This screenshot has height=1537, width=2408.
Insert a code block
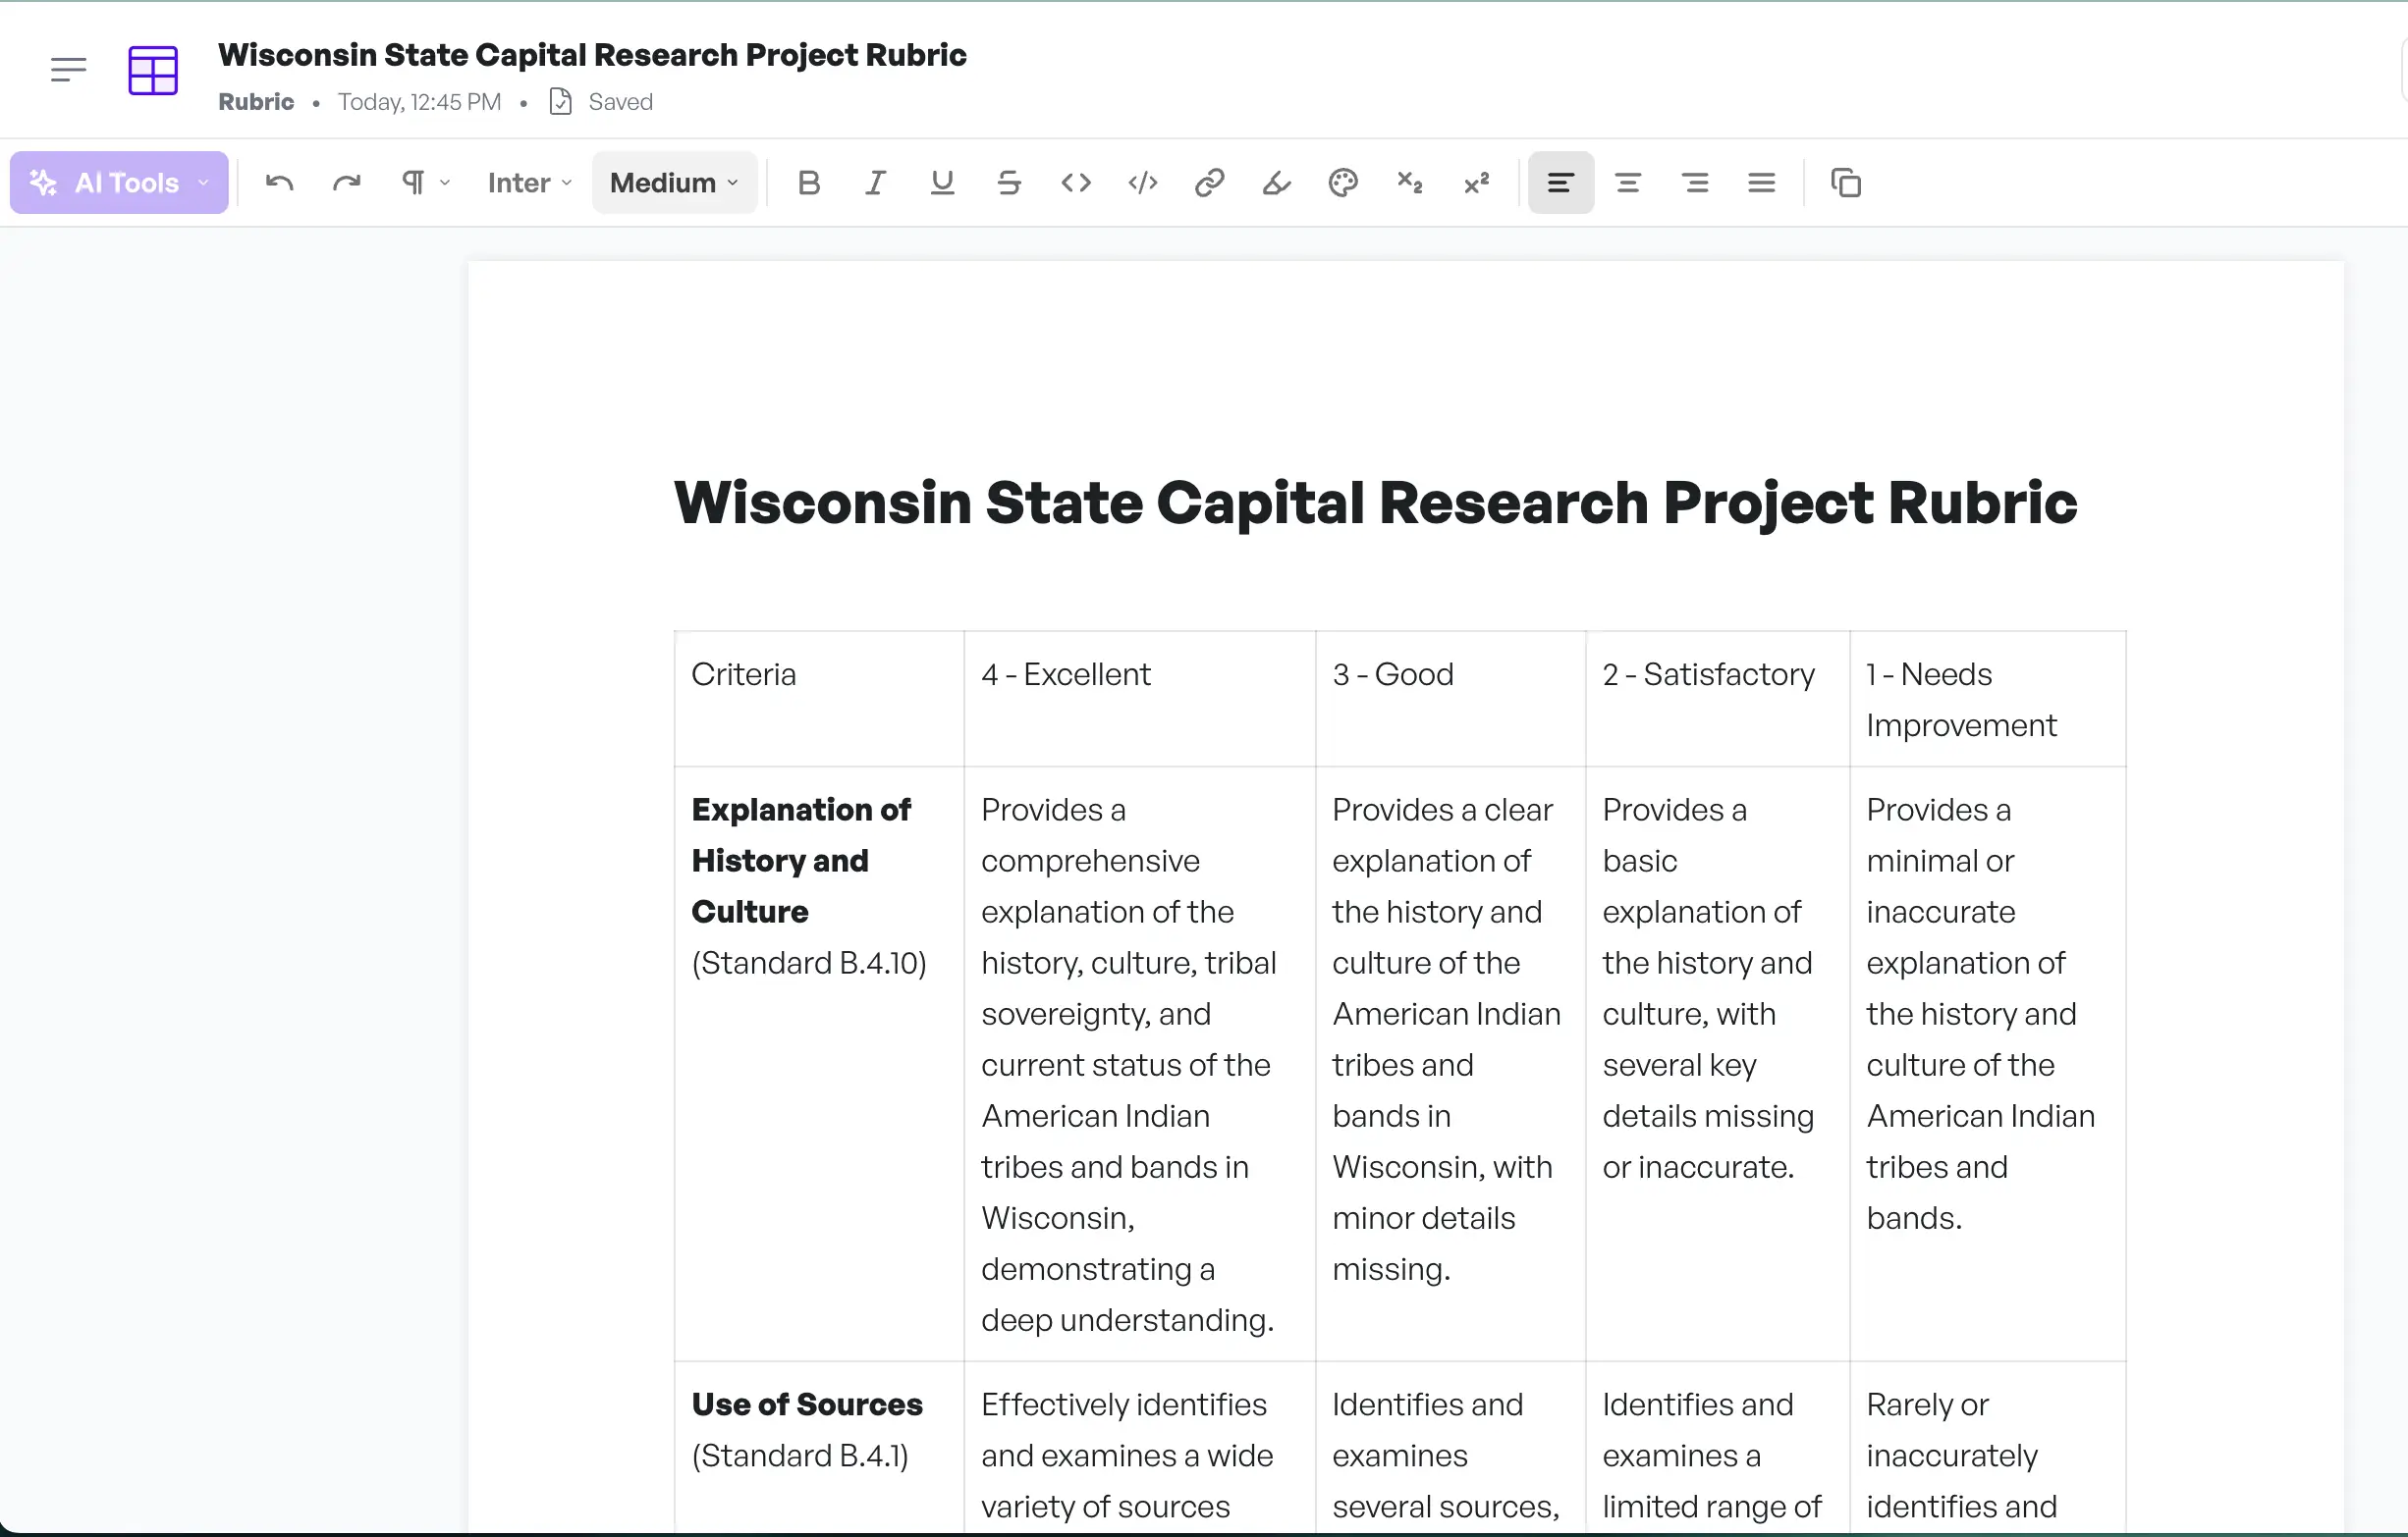tap(1143, 183)
